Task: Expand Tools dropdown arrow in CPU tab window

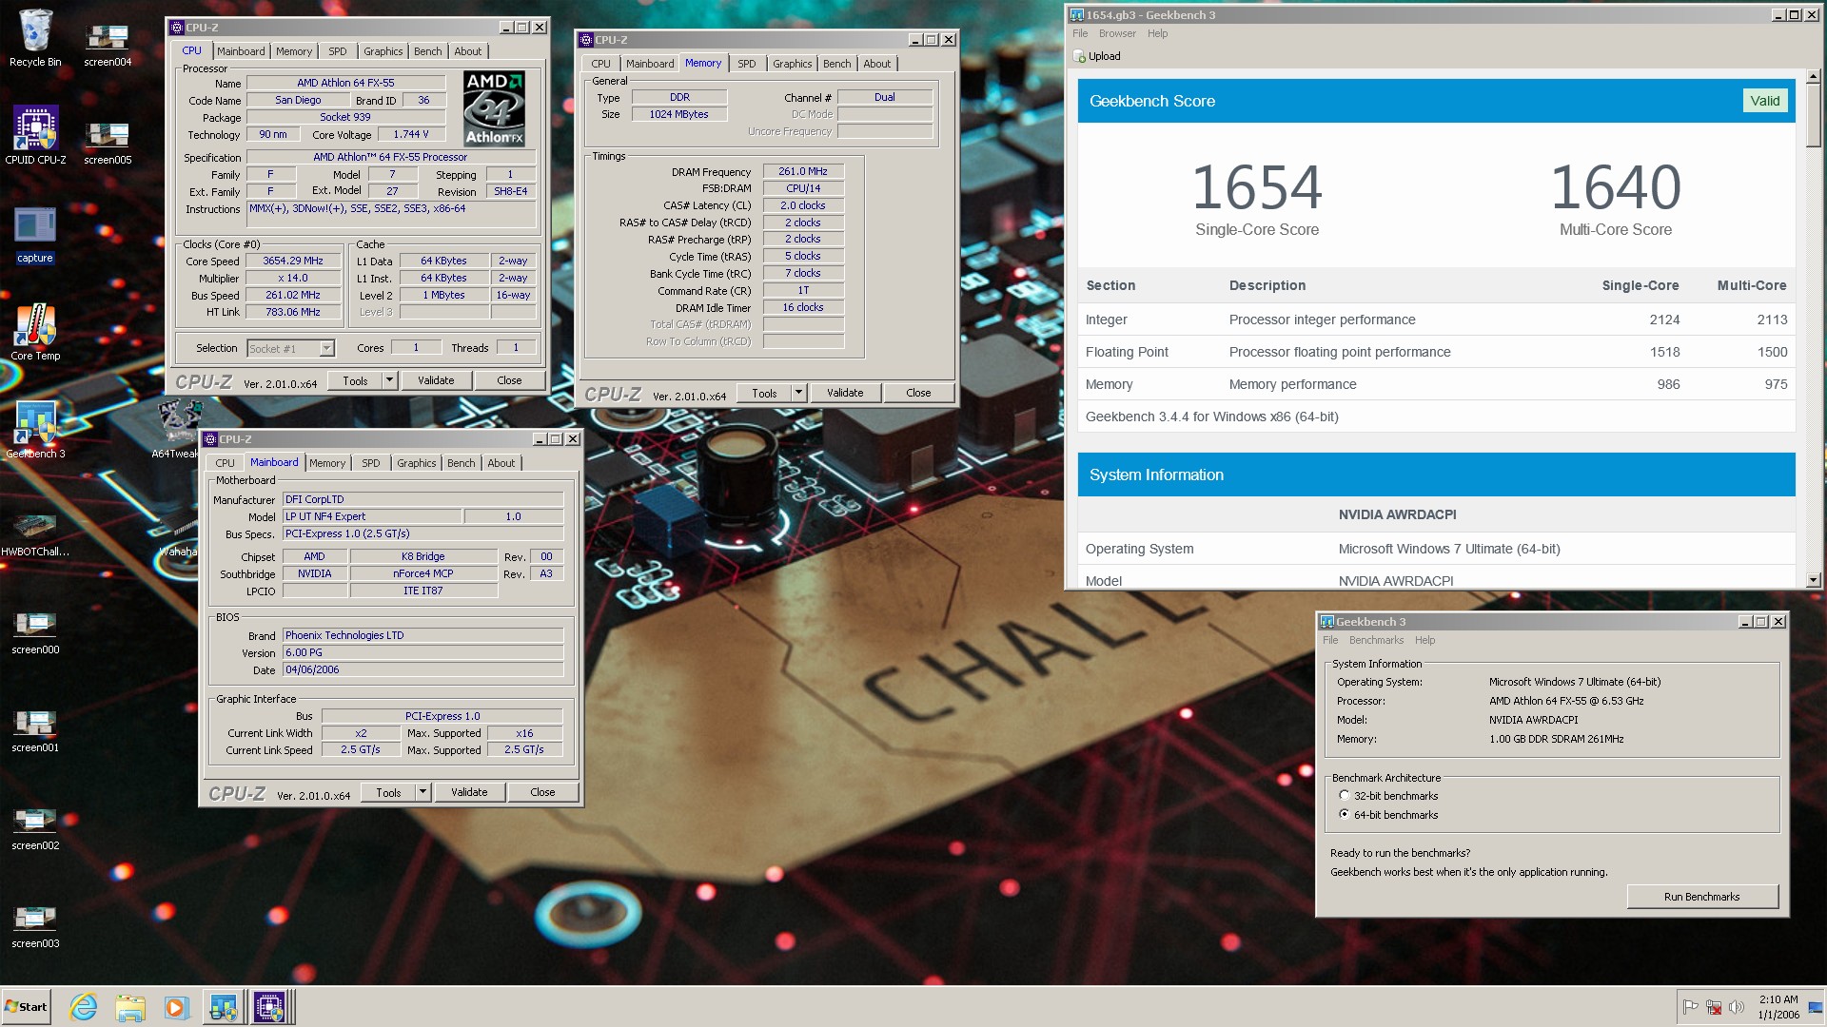Action: (x=388, y=380)
